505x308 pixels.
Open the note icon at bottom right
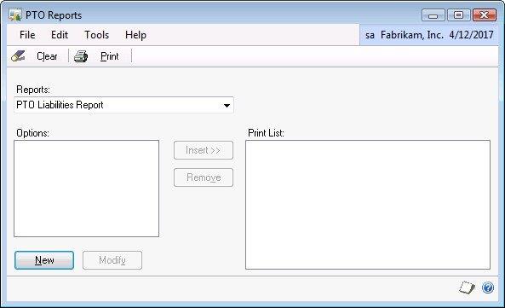point(467,288)
